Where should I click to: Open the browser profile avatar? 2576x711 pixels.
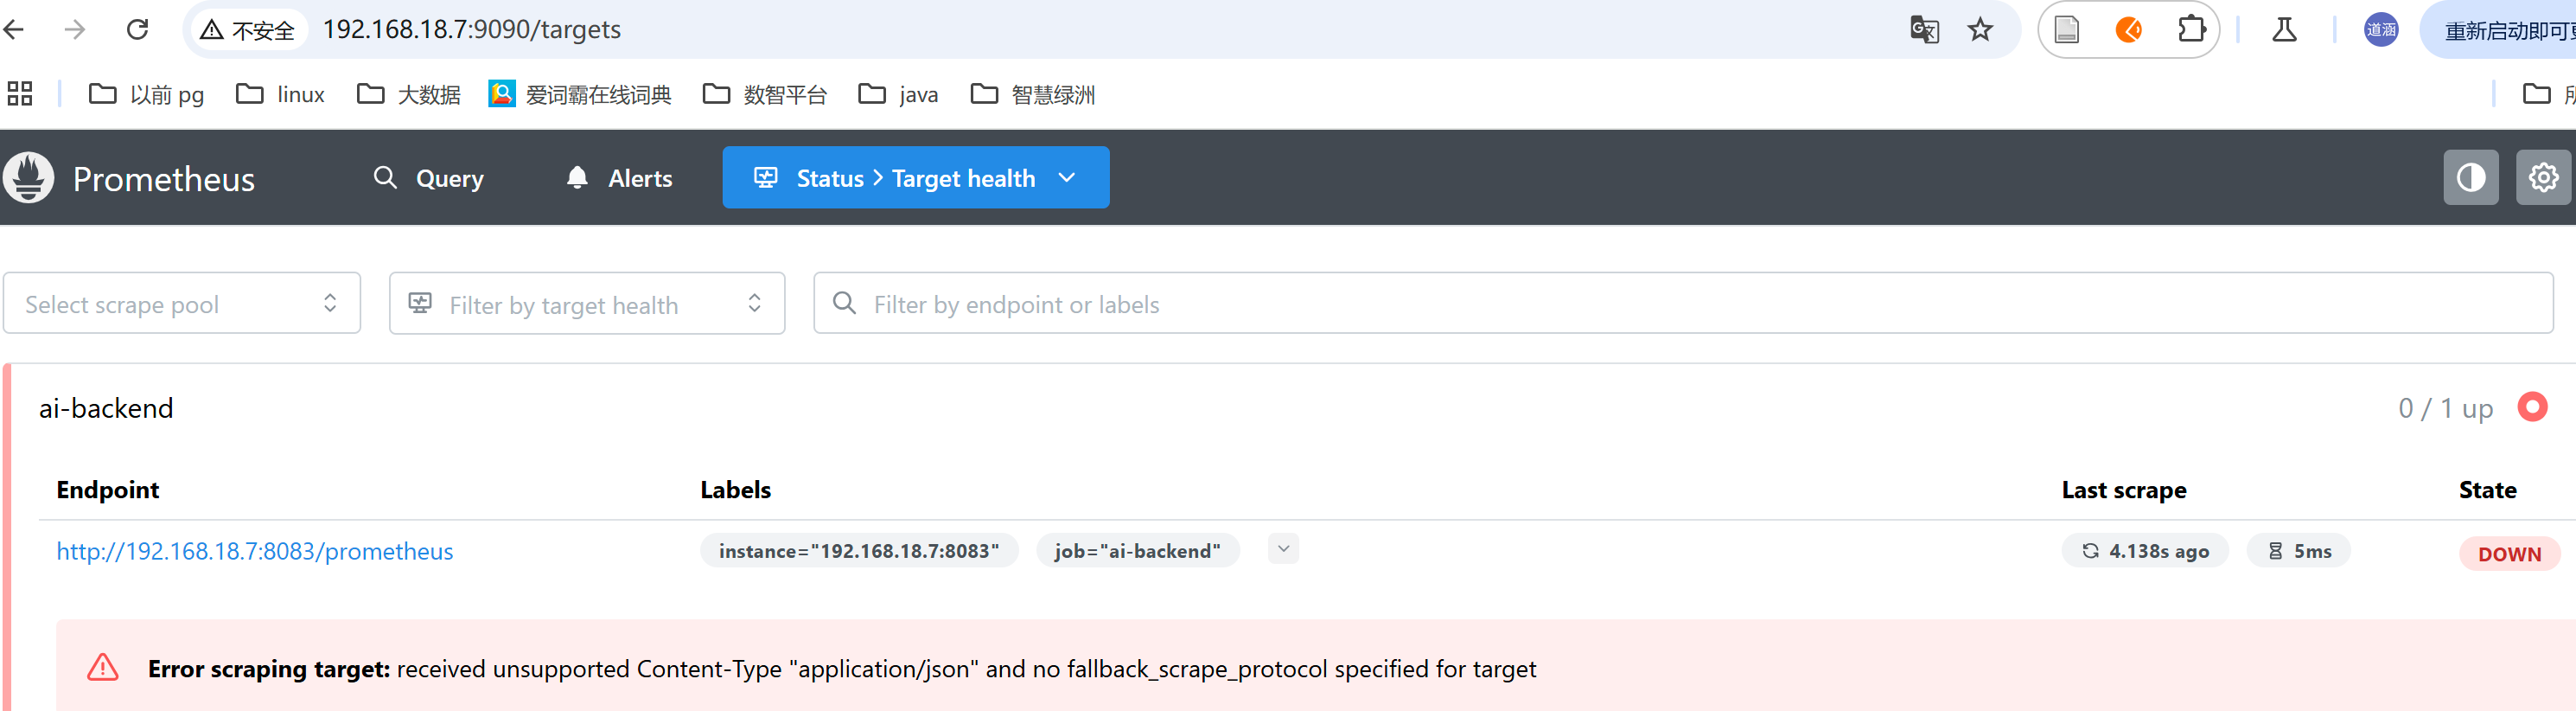(2381, 30)
